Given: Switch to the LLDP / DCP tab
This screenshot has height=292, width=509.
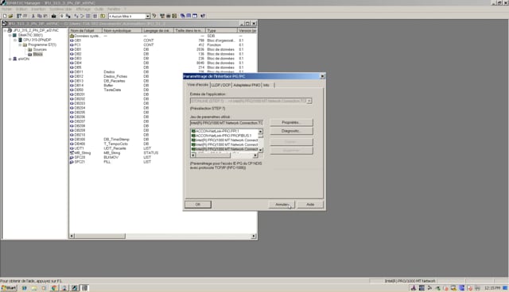Looking at the screenshot, I should (x=221, y=85).
